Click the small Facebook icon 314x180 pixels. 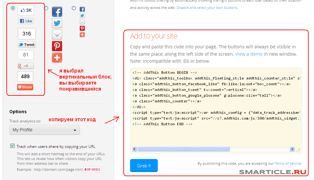click(82, 10)
